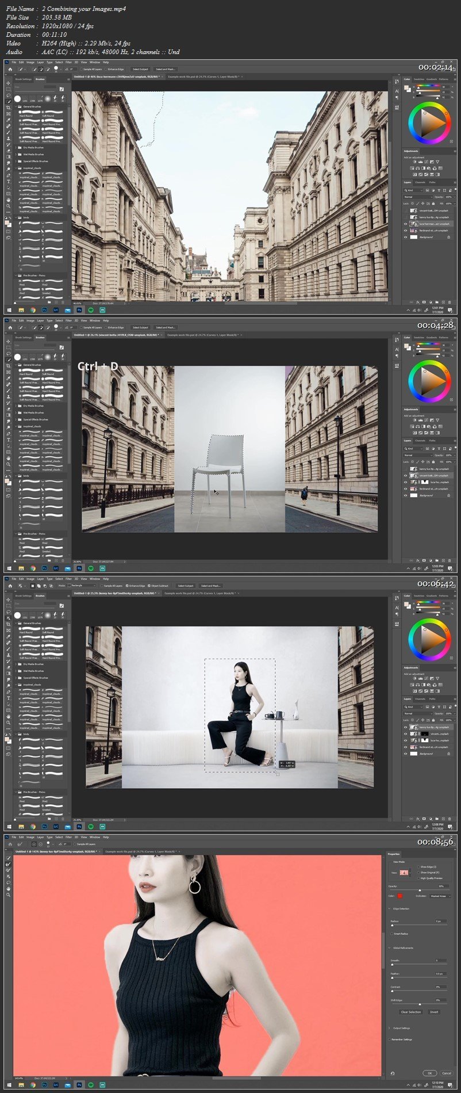Click Cancel button in 00:08:56 frame
461x1093 pixels.
tap(447, 1073)
